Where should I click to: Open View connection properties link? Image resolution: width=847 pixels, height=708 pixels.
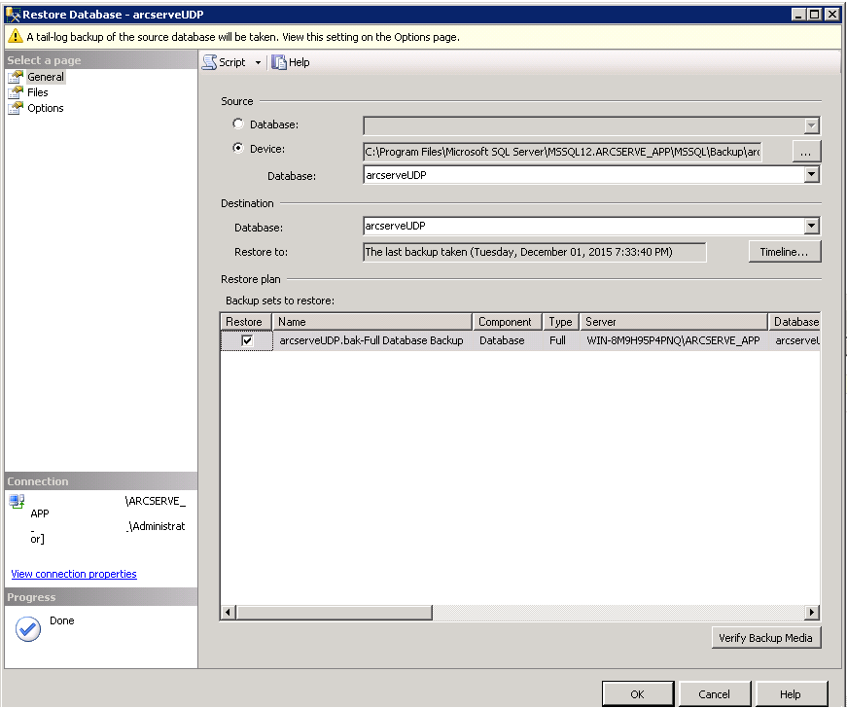[73, 573]
